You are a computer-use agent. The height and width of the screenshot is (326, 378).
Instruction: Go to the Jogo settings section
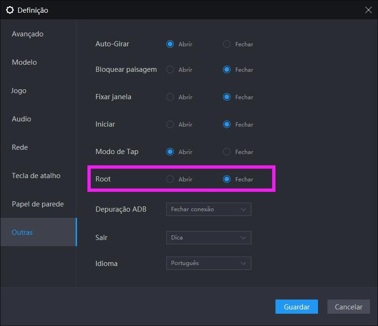pyautogui.click(x=19, y=91)
